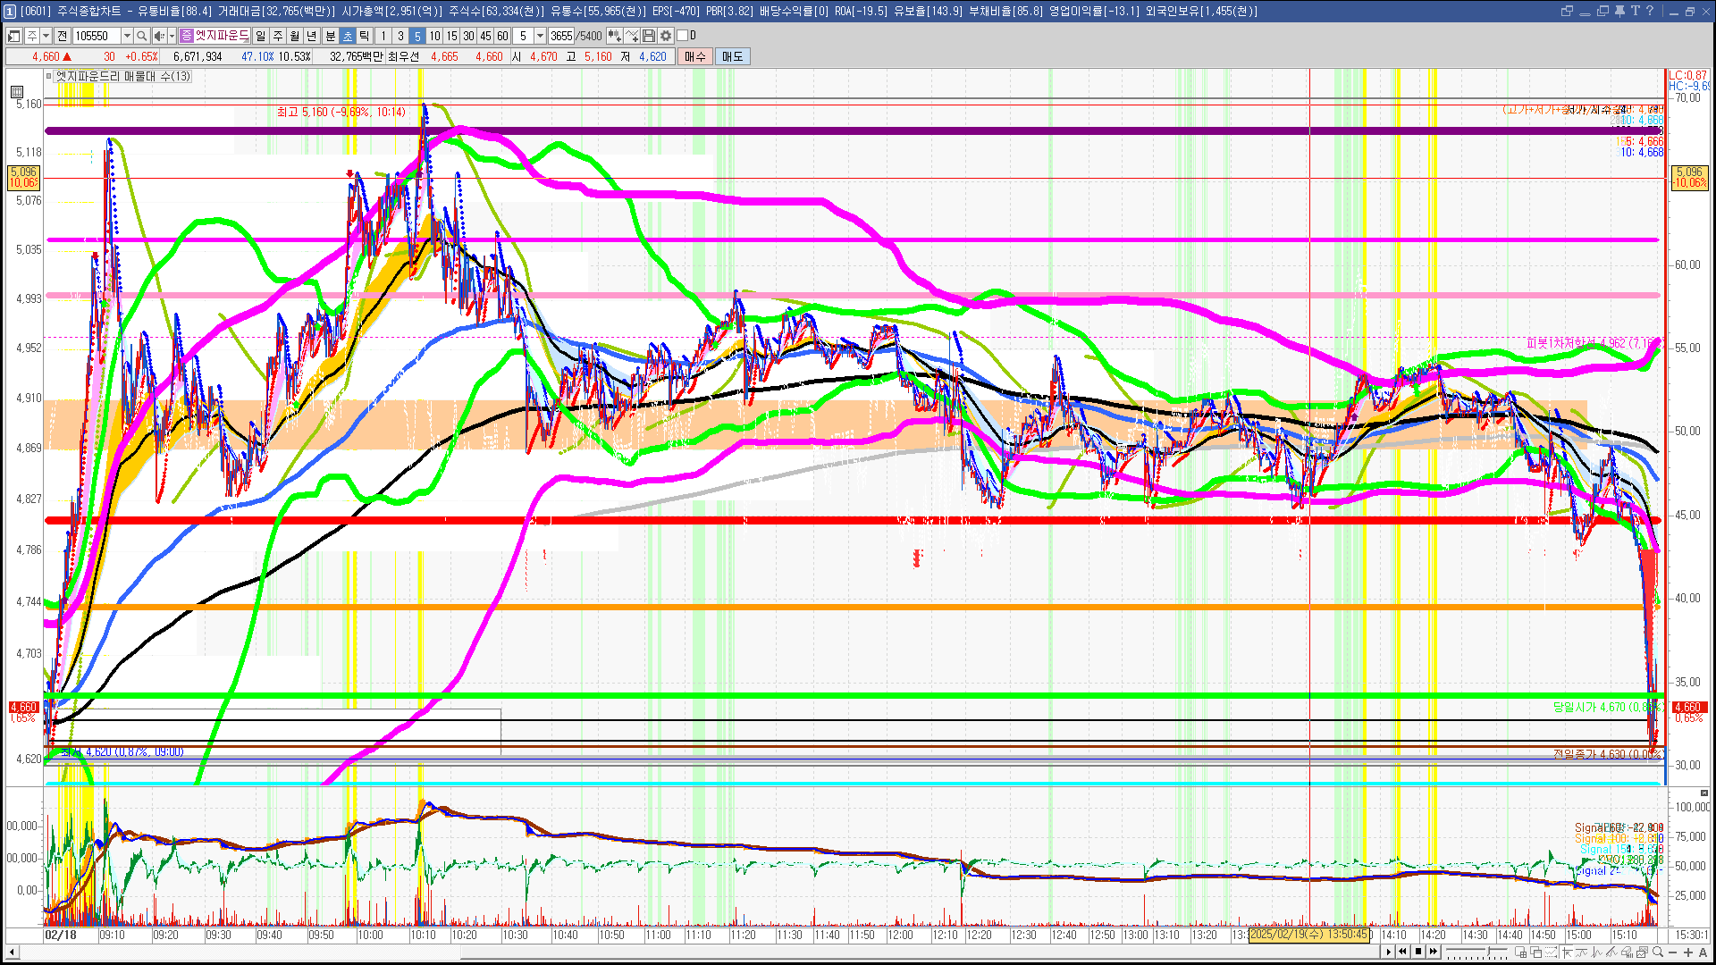Click the speaker sound icon in toolbar
The image size is (1716, 965).
coord(158,36)
